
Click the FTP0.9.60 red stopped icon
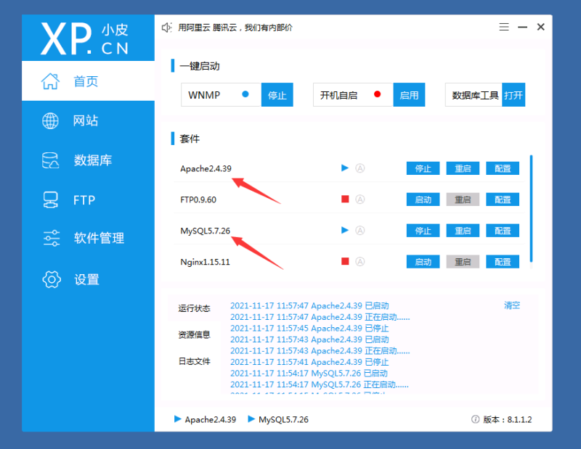point(346,199)
